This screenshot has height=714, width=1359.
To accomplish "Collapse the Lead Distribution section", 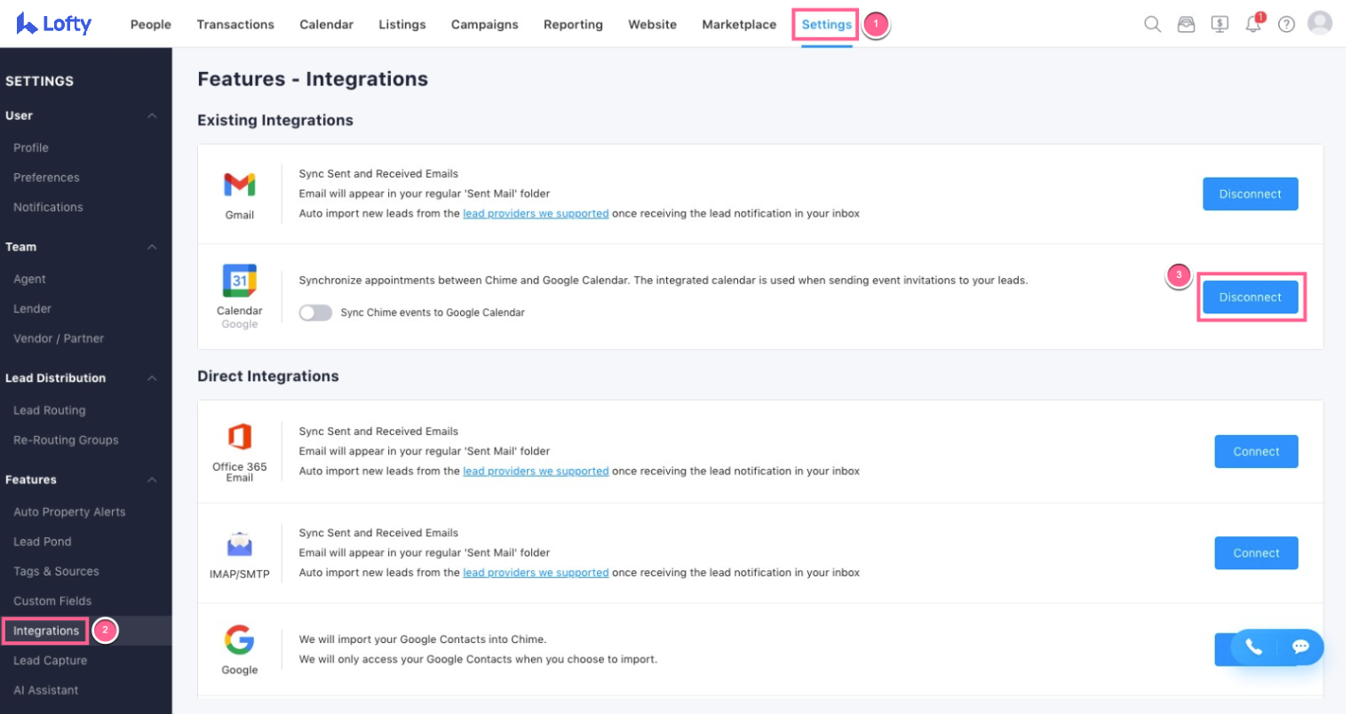I will tap(152, 378).
